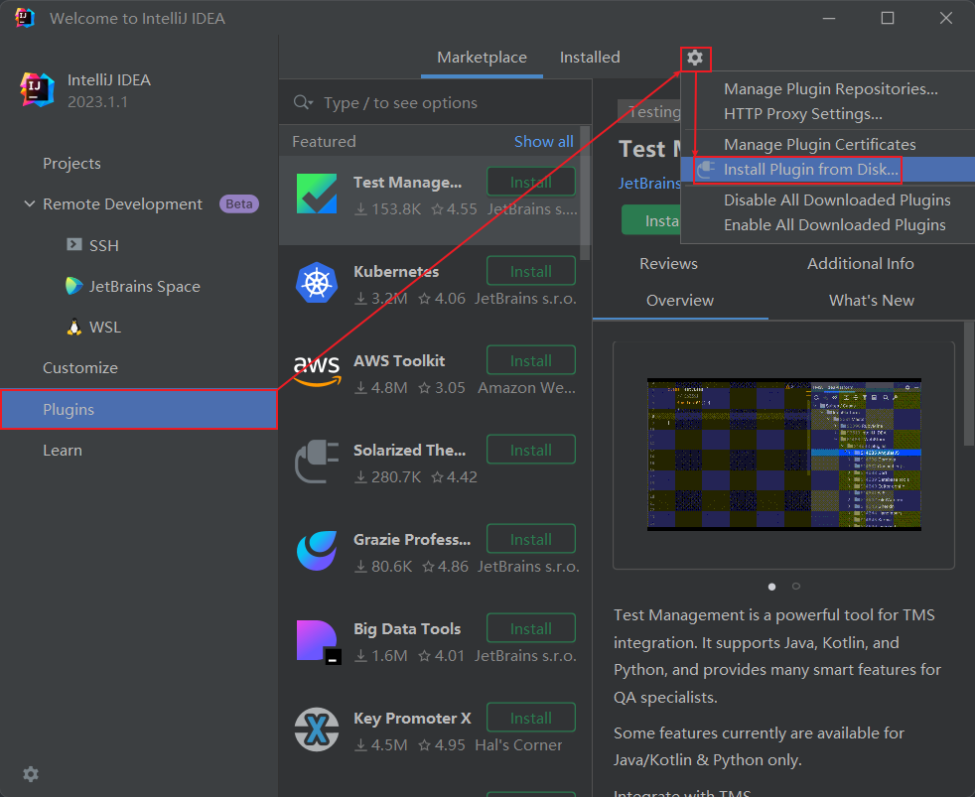Choose Manage Plugin Repositories menu item
Screen dimensions: 975x797
[x=831, y=89]
